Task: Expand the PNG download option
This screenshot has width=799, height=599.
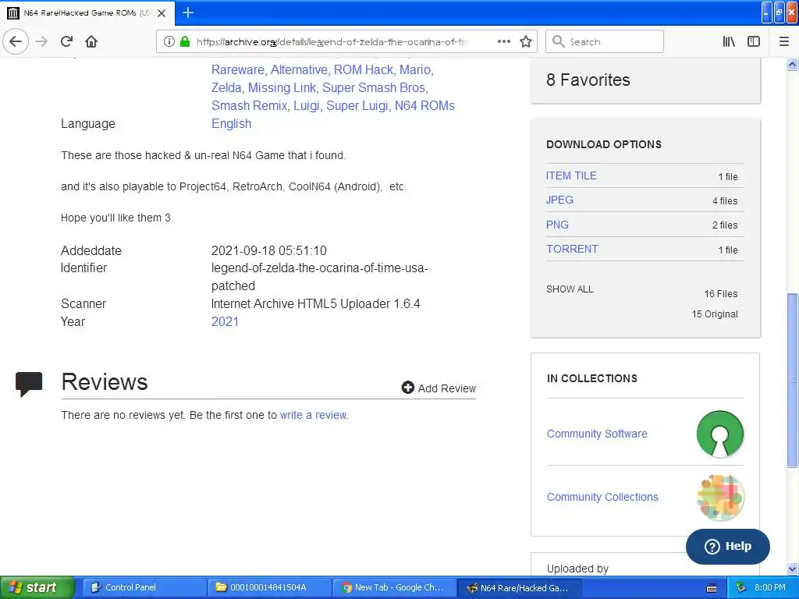Action: click(557, 225)
